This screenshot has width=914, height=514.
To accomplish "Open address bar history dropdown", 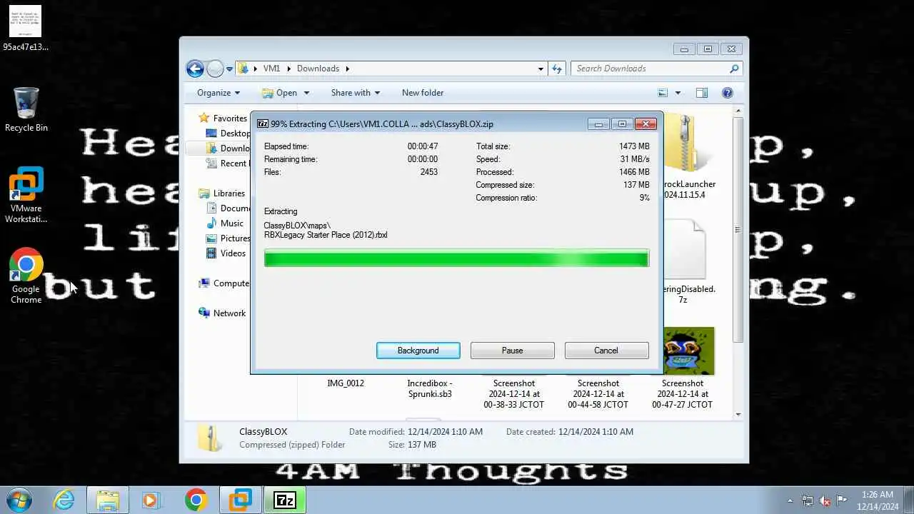I will (541, 69).
